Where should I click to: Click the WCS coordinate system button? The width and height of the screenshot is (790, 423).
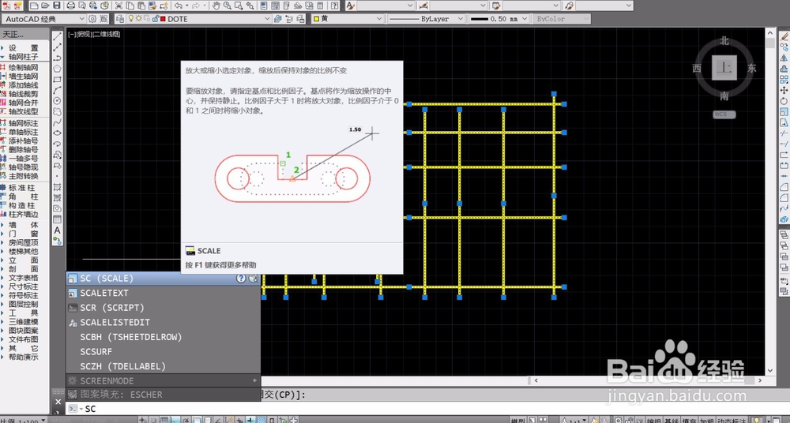tap(724, 114)
